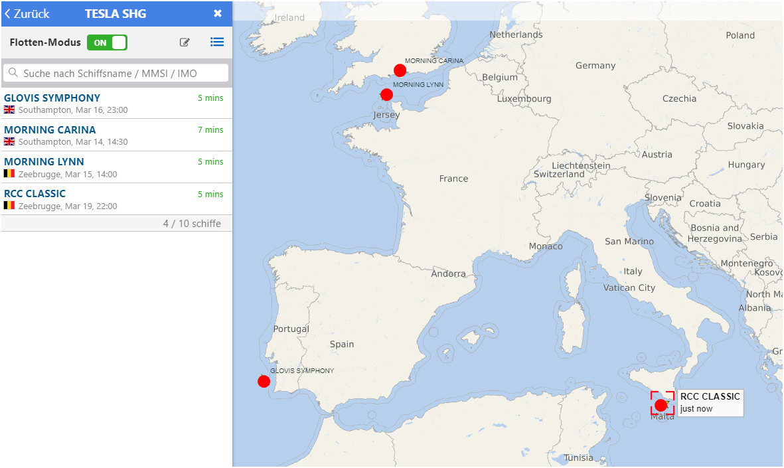The image size is (784, 468).
Task: Toggle the Flotten-Modus ON switch
Action: click(107, 42)
